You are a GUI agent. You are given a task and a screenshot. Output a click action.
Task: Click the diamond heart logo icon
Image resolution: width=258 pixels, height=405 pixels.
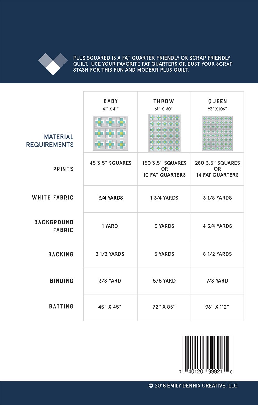[53, 64]
